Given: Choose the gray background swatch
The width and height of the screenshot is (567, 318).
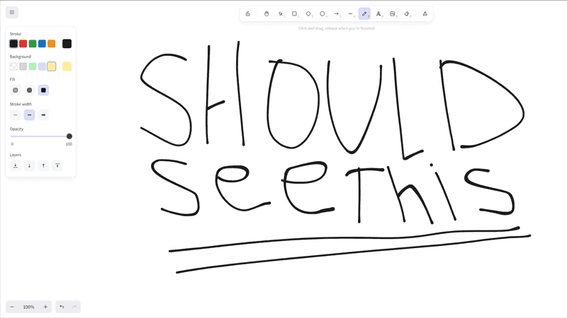Looking at the screenshot, I should pos(23,66).
